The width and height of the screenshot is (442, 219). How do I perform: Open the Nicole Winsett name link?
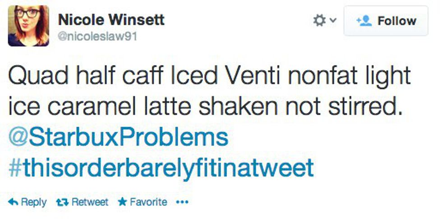(111, 20)
